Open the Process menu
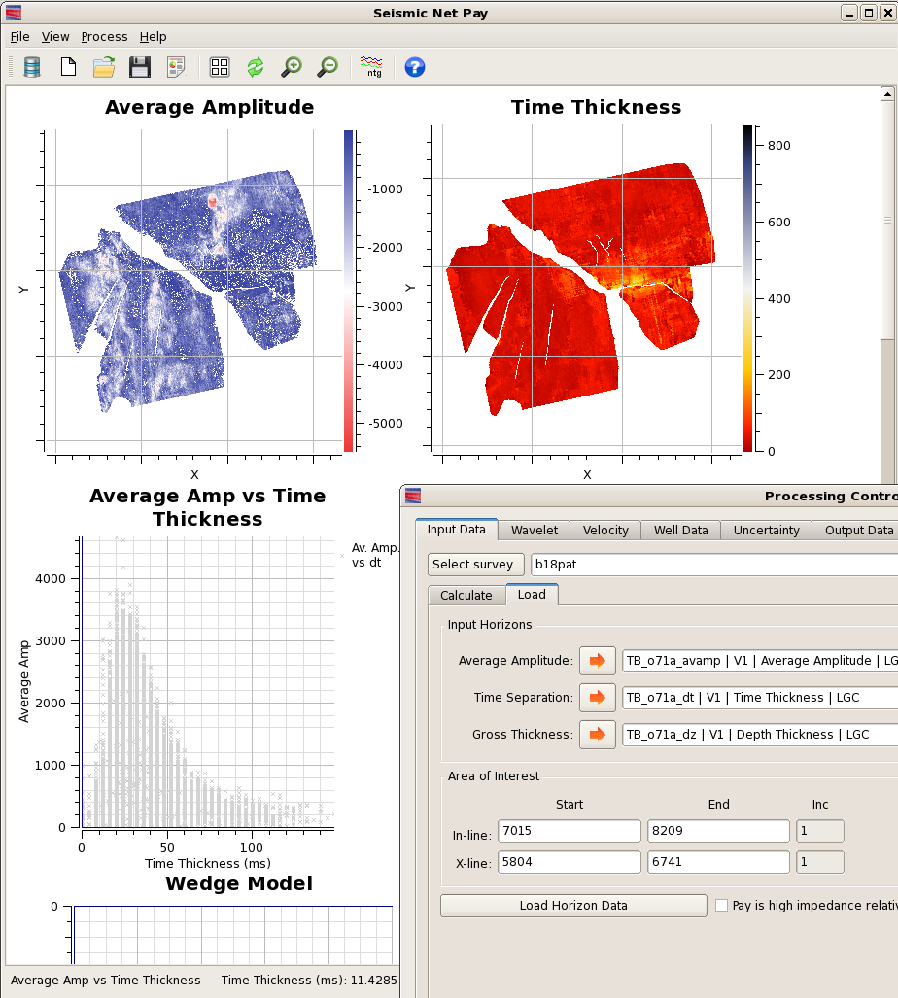The height and width of the screenshot is (998, 898). (x=104, y=36)
